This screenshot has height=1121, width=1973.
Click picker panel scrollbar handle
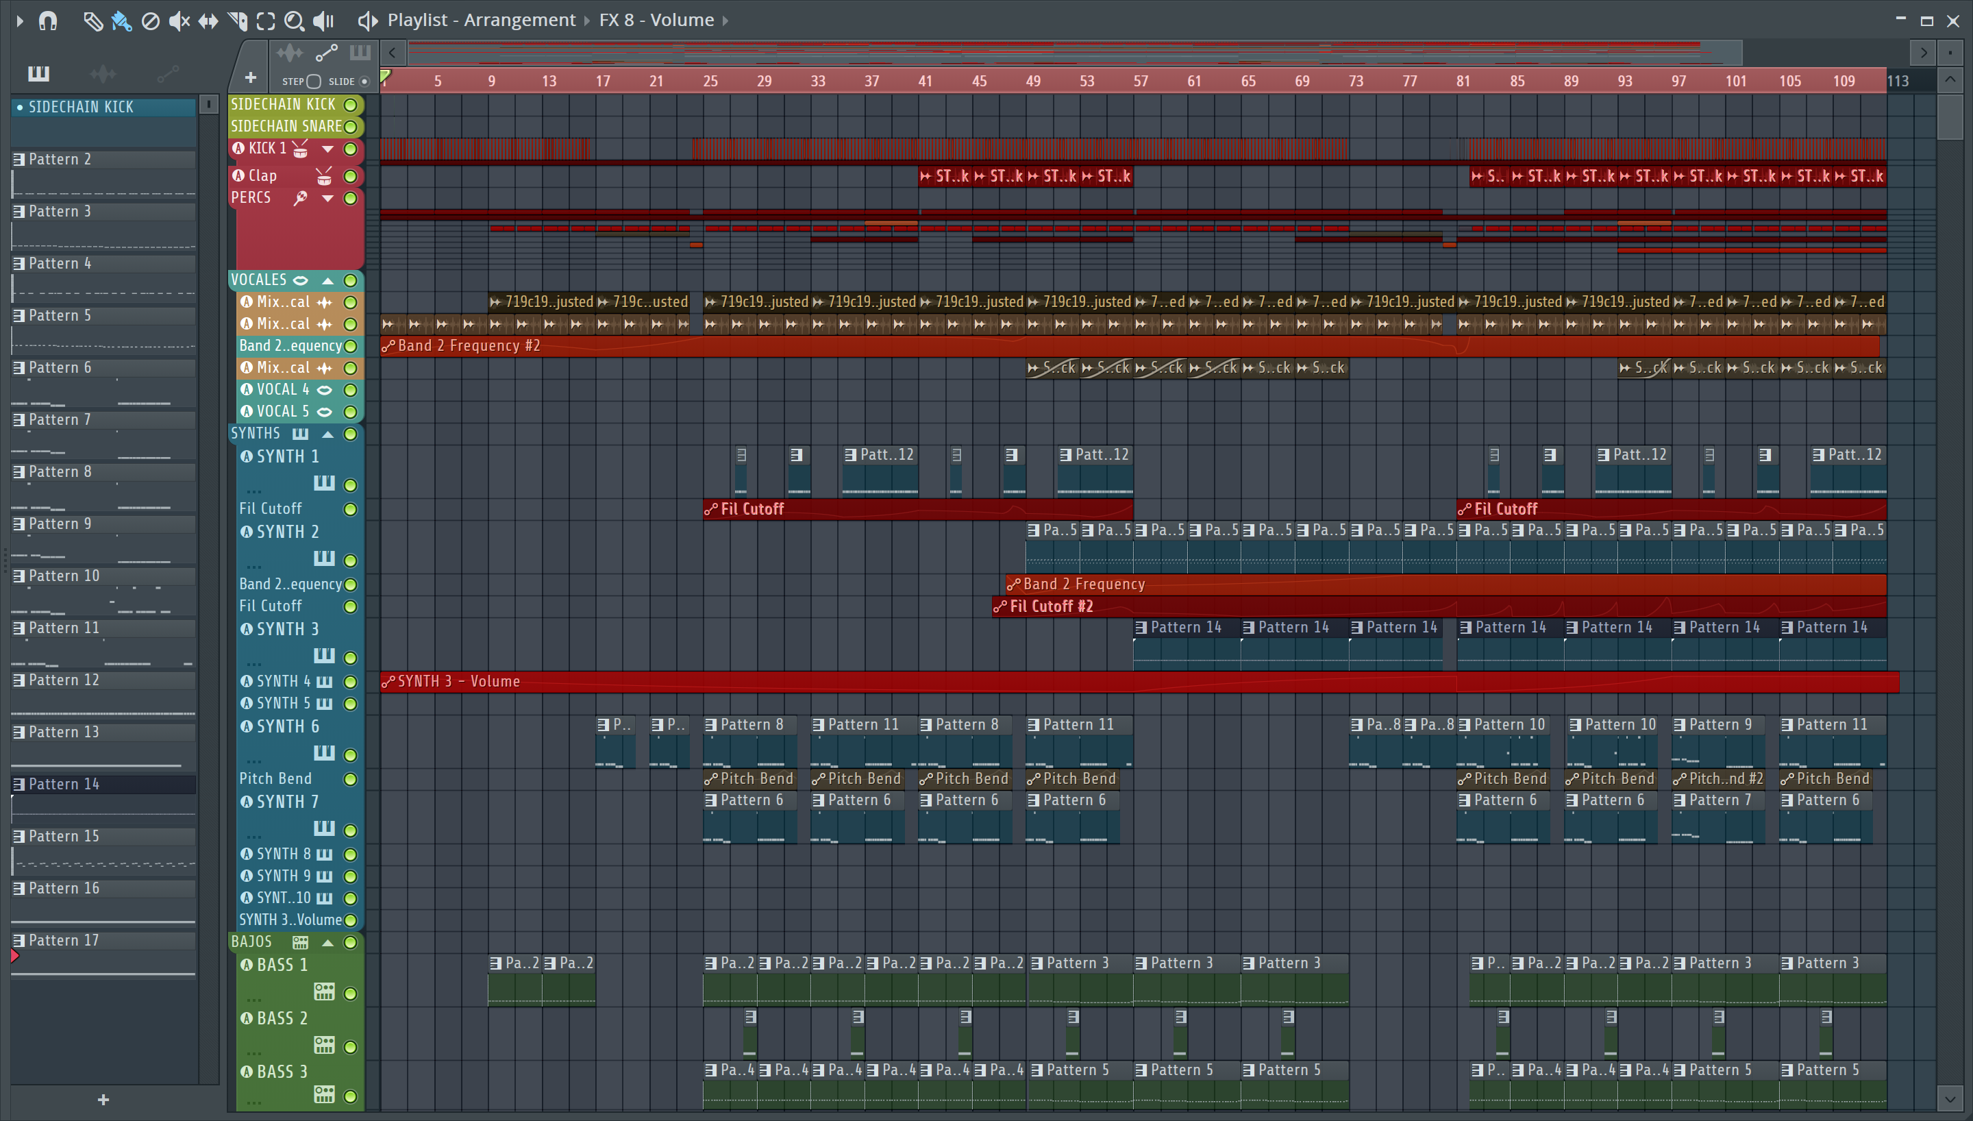click(x=208, y=104)
